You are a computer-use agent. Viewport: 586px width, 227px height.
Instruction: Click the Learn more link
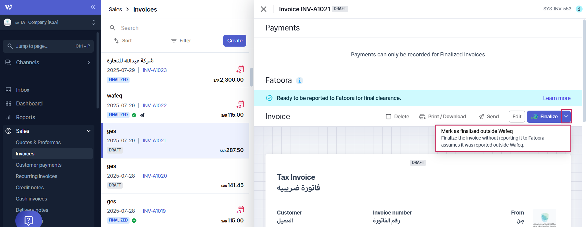coord(556,98)
